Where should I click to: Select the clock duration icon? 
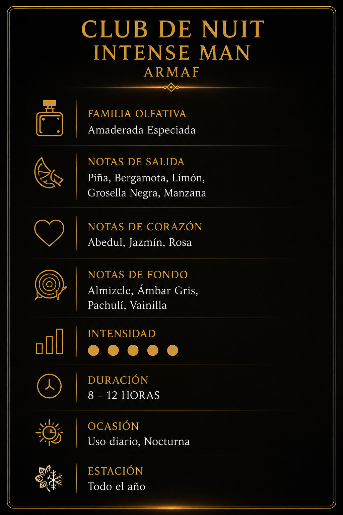tap(49, 386)
